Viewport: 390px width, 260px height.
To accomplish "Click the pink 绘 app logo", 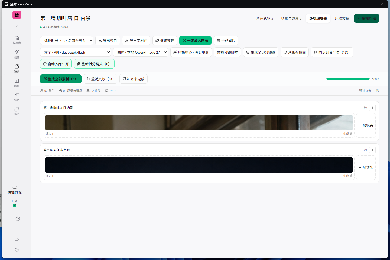I will point(17,15).
